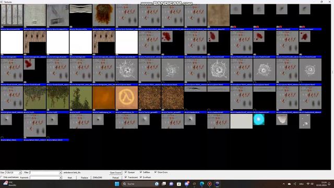
Task: Open Task View from the taskbar
Action: [164, 184]
